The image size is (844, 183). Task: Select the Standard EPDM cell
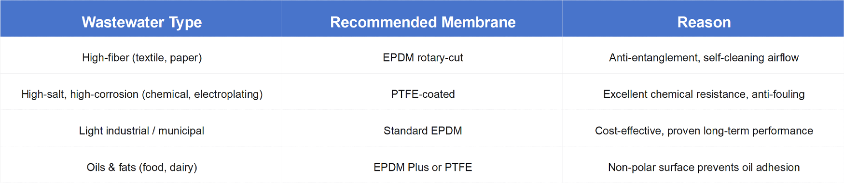(x=422, y=129)
